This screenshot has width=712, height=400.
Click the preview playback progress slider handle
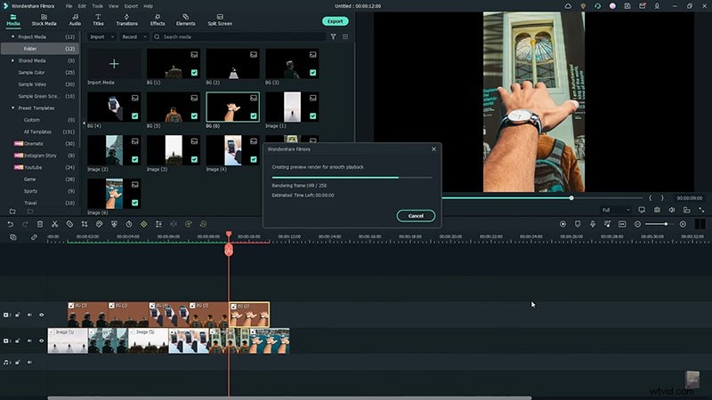pyautogui.click(x=571, y=198)
